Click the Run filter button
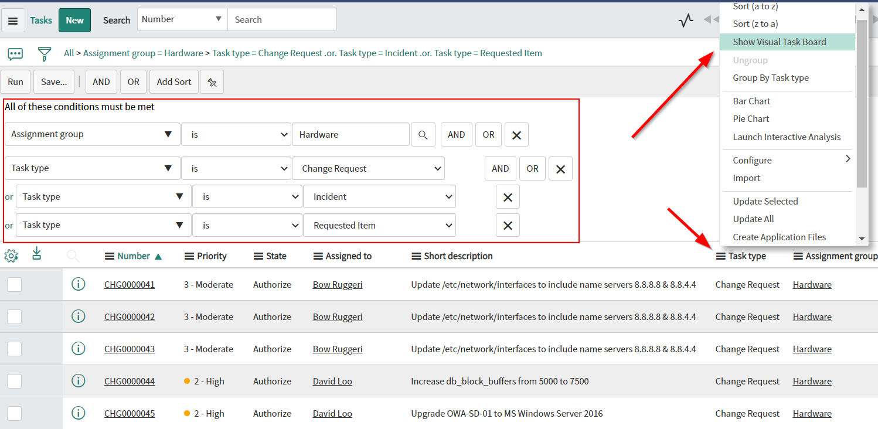The height and width of the screenshot is (429, 878). [x=16, y=82]
